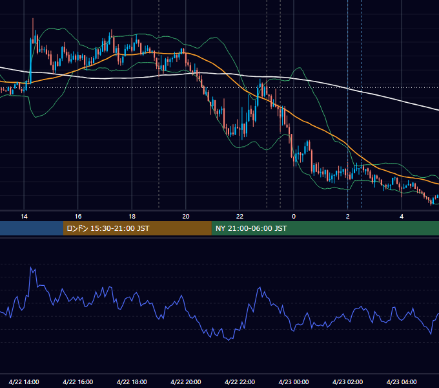The image size is (439, 388).
Task: Click the 4/23 04:00 label on indicator axis
Action: click(x=402, y=382)
